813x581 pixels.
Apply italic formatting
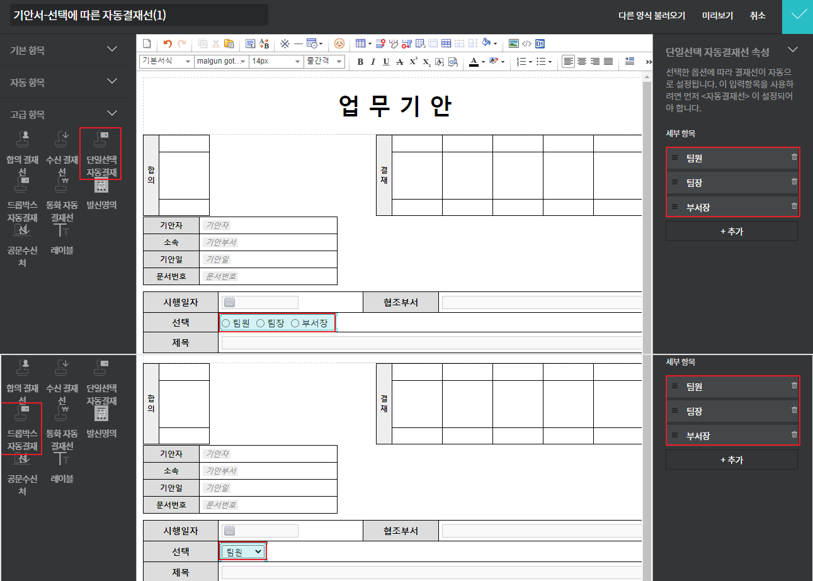pyautogui.click(x=373, y=62)
